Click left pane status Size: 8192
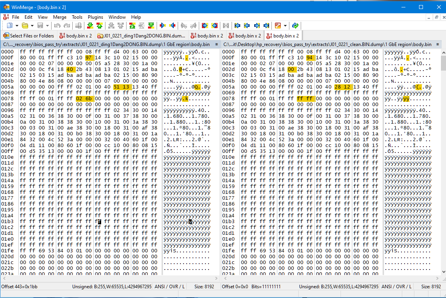 (204, 287)
